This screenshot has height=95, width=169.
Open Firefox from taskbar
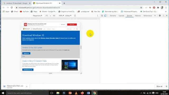pyautogui.click(x=82, y=93)
